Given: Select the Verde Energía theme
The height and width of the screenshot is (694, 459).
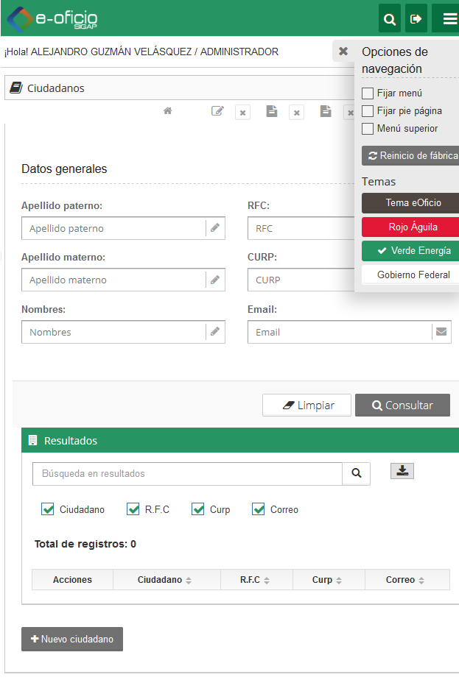Looking at the screenshot, I should 410,250.
